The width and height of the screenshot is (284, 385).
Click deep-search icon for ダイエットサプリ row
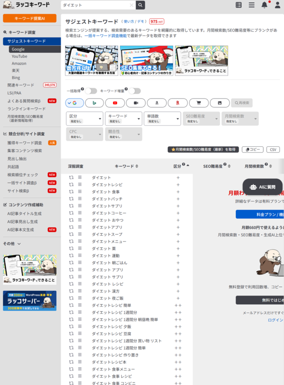click(x=71, y=206)
